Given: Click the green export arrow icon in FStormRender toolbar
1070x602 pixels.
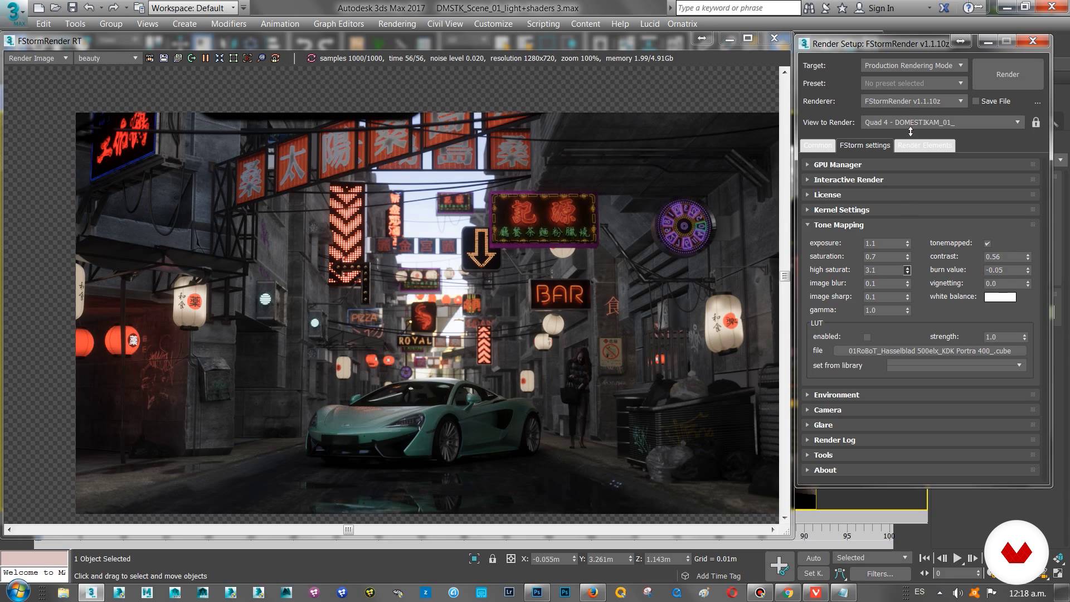Looking at the screenshot, I should (192, 58).
